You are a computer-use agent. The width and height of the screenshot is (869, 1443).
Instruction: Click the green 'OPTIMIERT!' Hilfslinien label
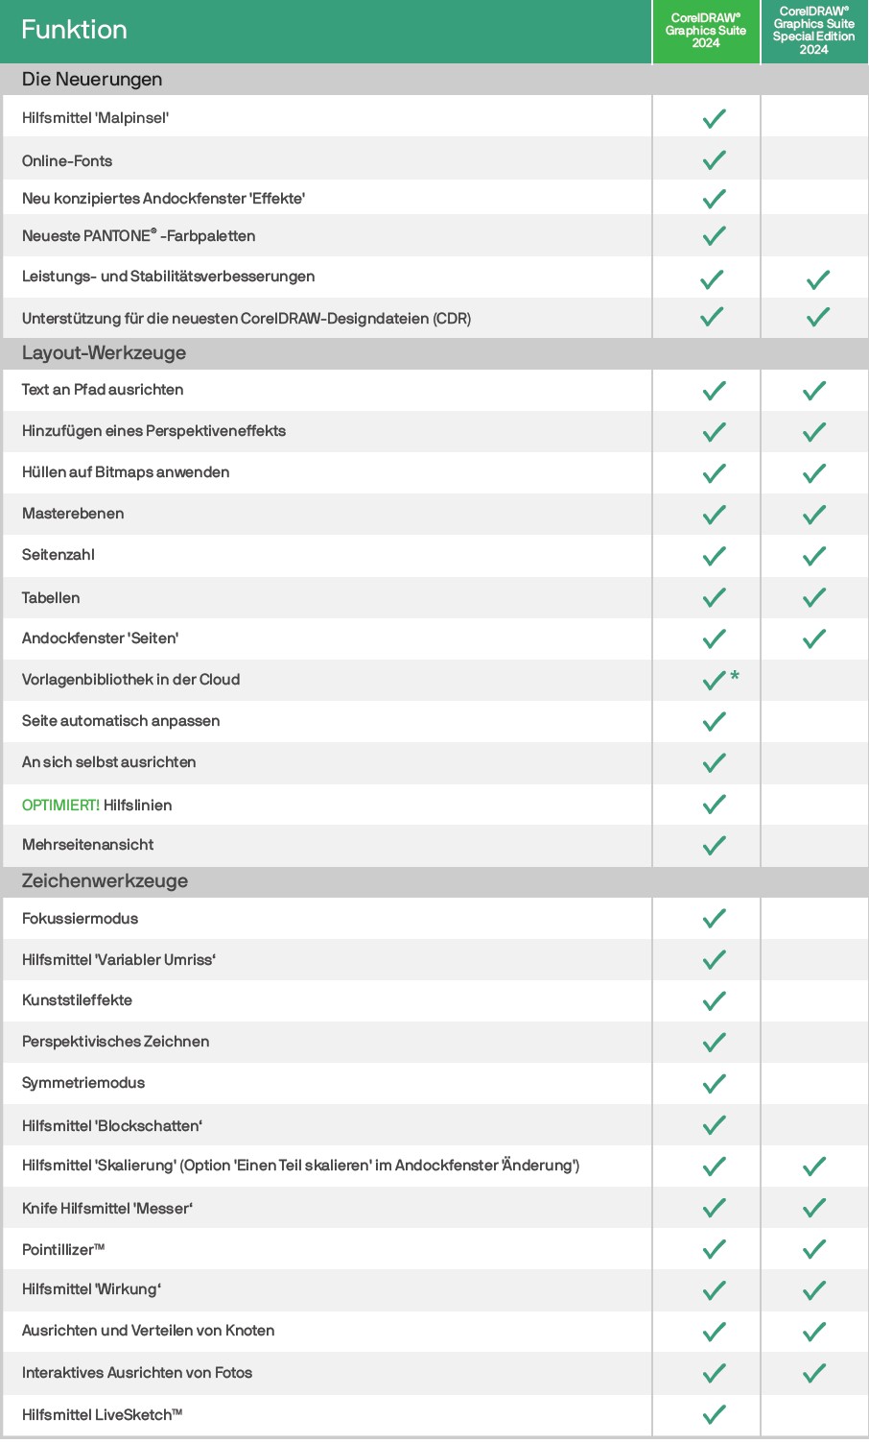[x=60, y=806]
